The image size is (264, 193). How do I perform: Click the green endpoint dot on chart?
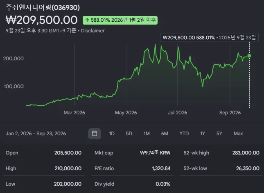click(x=249, y=56)
